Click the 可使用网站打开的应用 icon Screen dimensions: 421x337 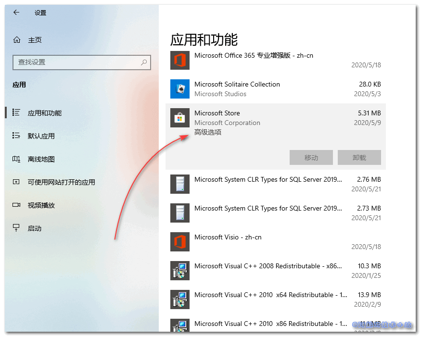click(x=16, y=182)
